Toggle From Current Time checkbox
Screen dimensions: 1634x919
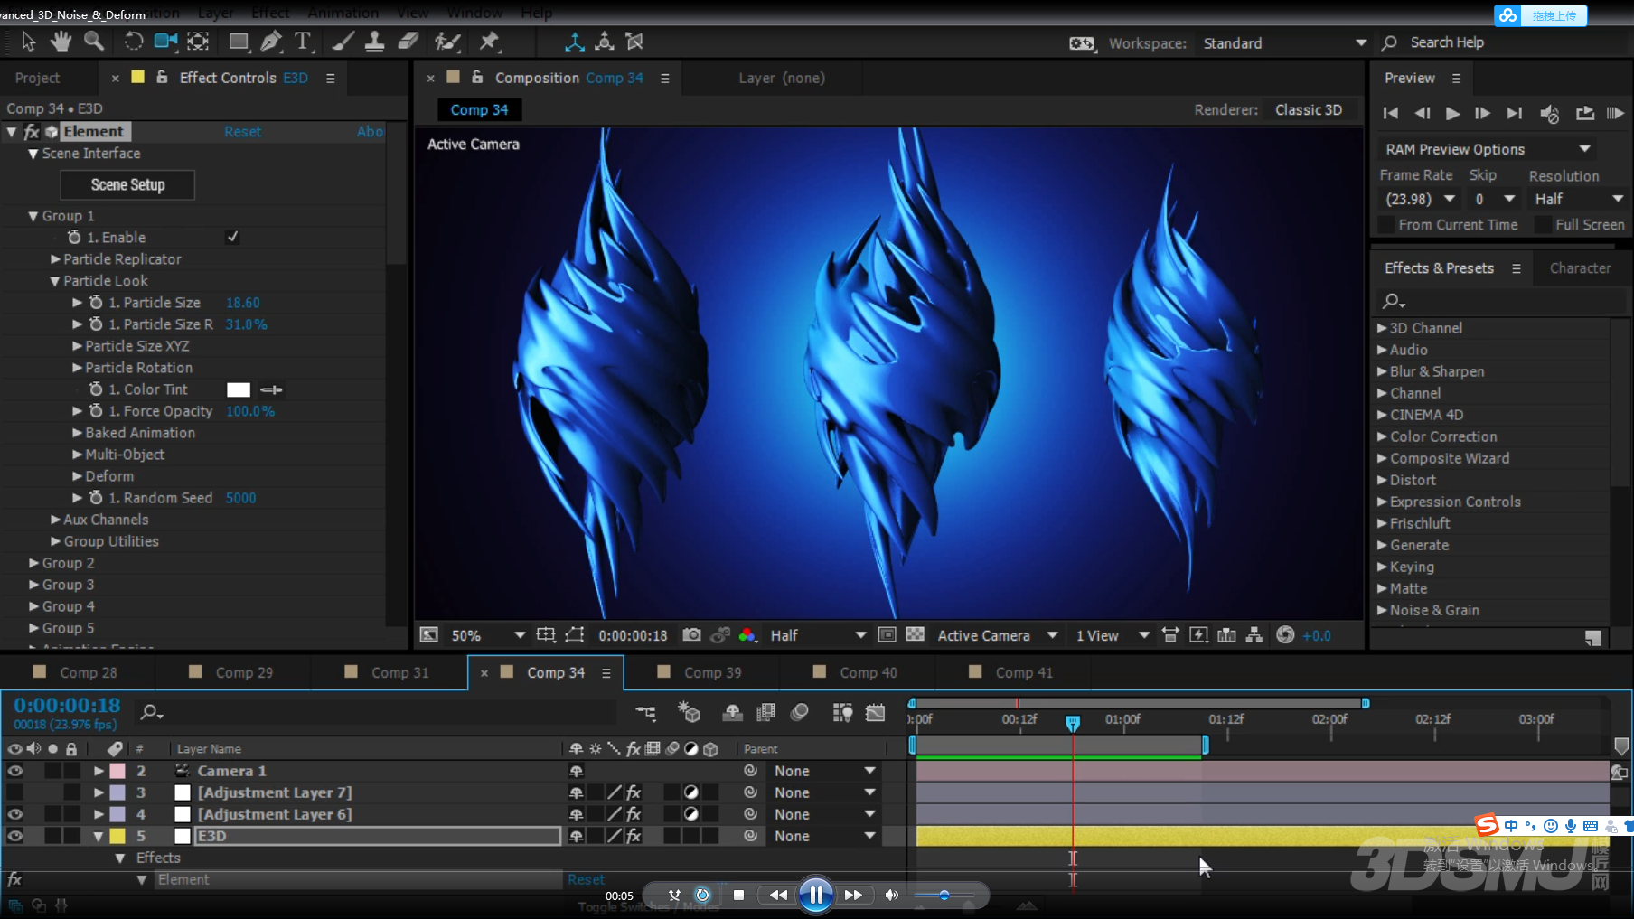pos(1385,224)
